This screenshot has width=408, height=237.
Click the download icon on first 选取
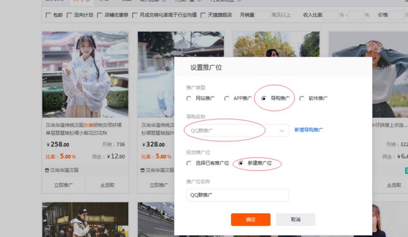tap(102, 185)
